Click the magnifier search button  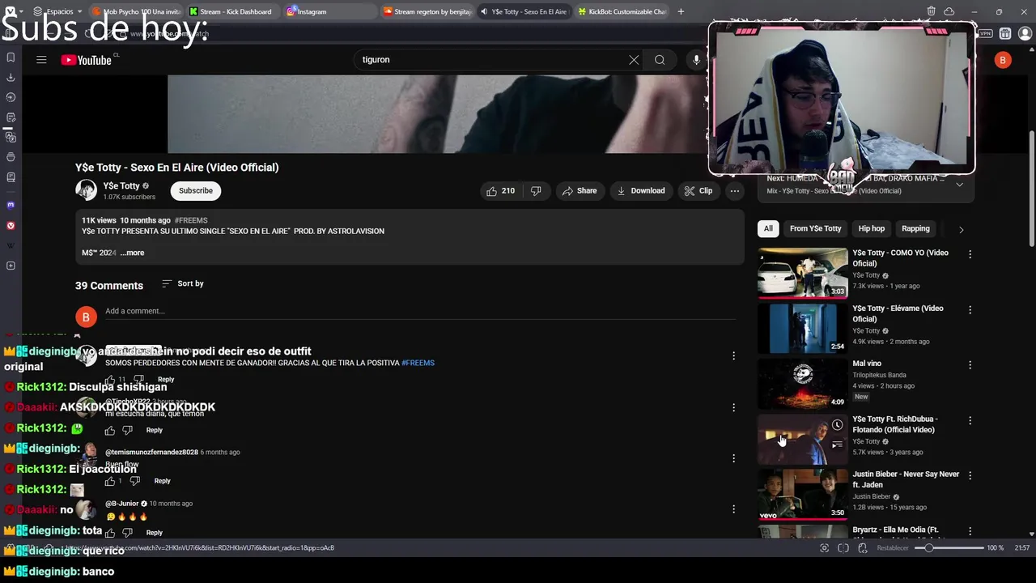[660, 60]
